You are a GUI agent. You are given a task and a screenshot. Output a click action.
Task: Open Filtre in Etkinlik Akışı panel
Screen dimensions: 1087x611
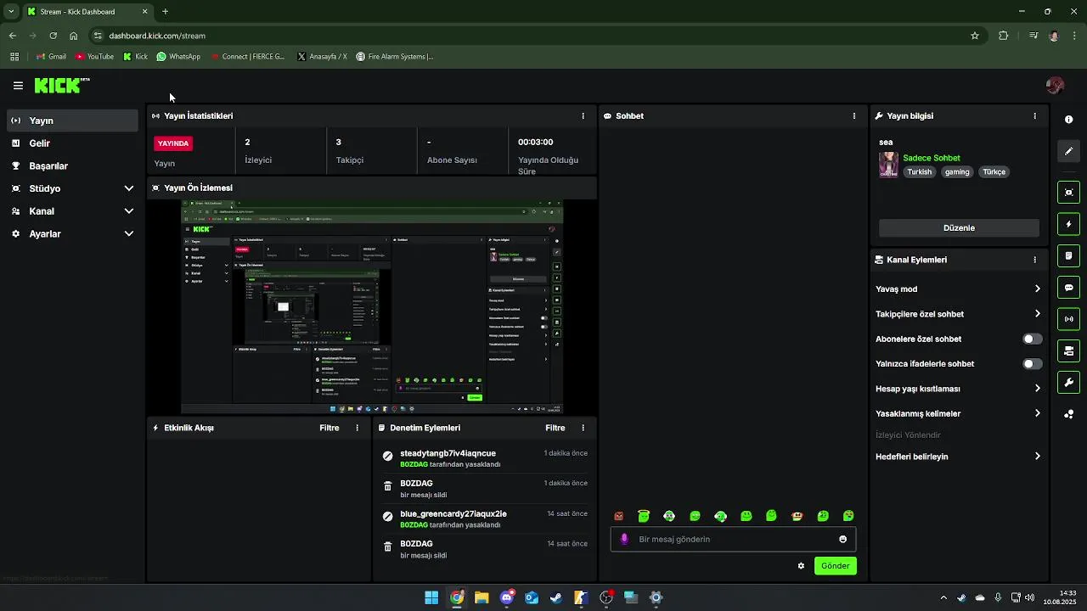329,429
